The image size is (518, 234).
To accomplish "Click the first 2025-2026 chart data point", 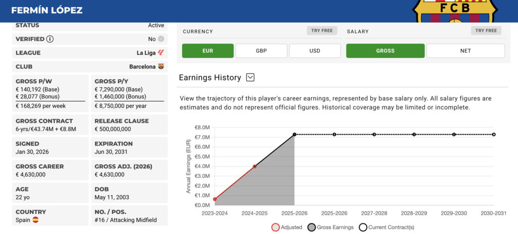I will [294, 135].
